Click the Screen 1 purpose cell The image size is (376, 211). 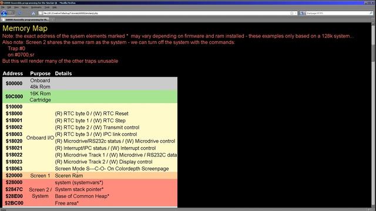pos(40,176)
